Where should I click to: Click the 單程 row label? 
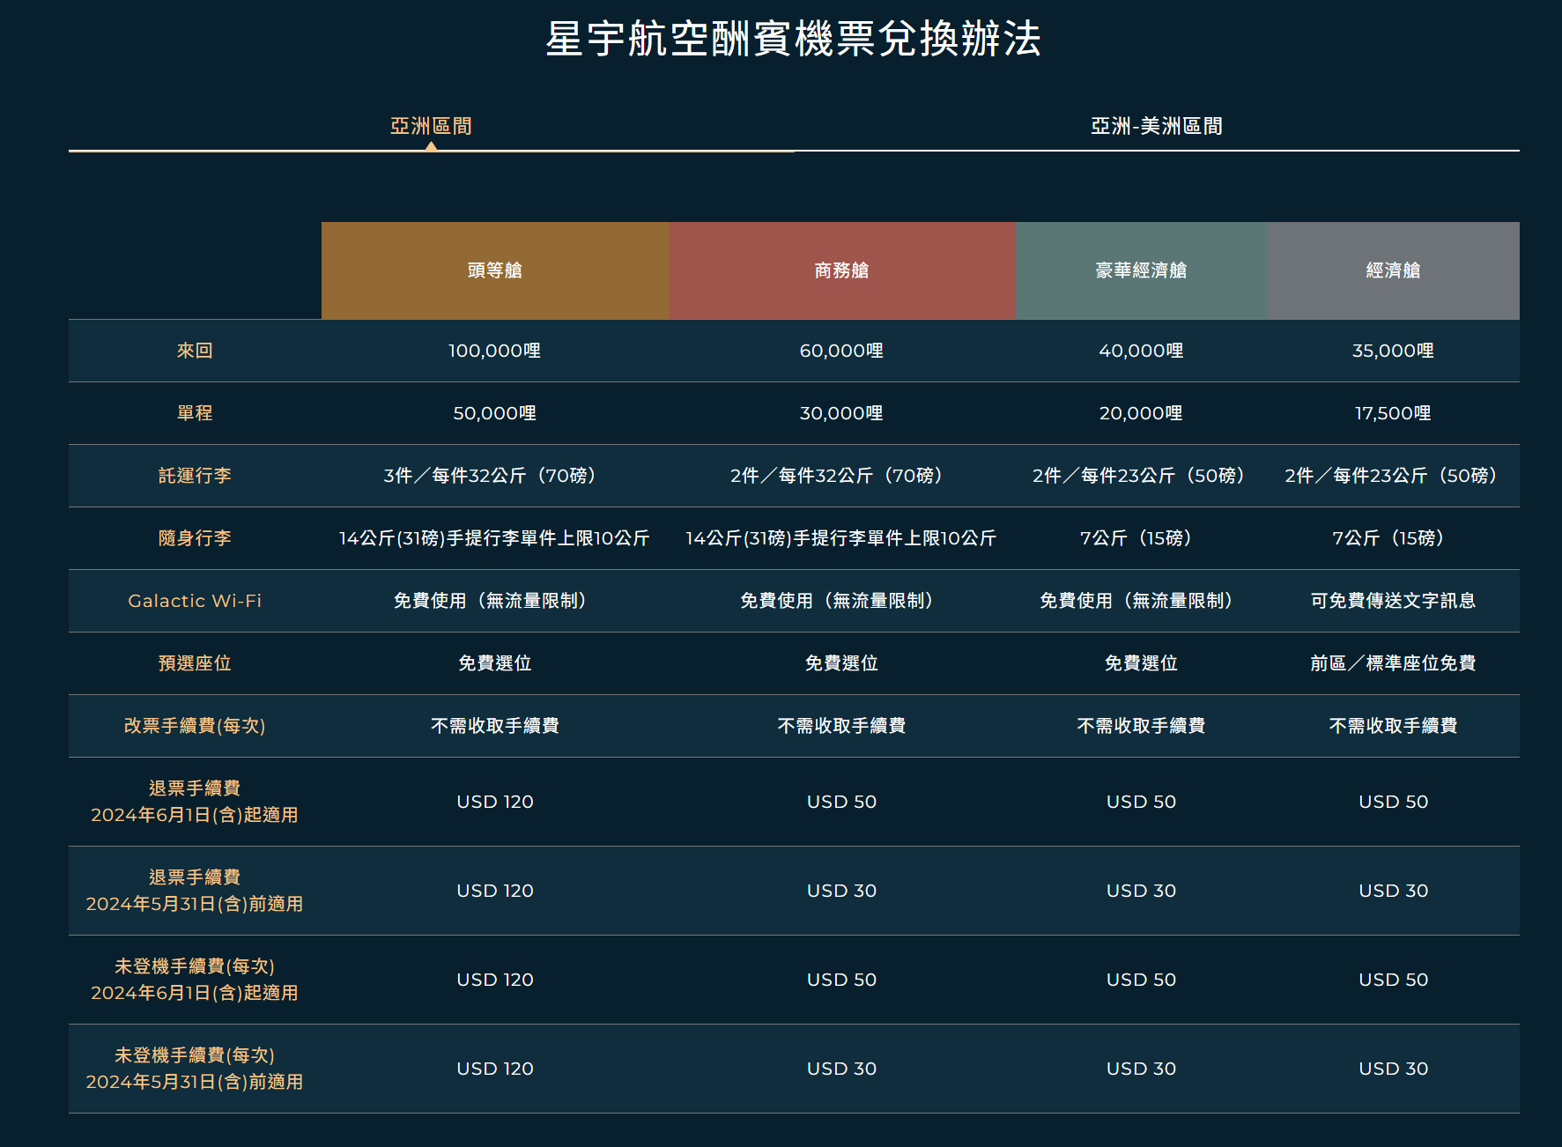195,413
